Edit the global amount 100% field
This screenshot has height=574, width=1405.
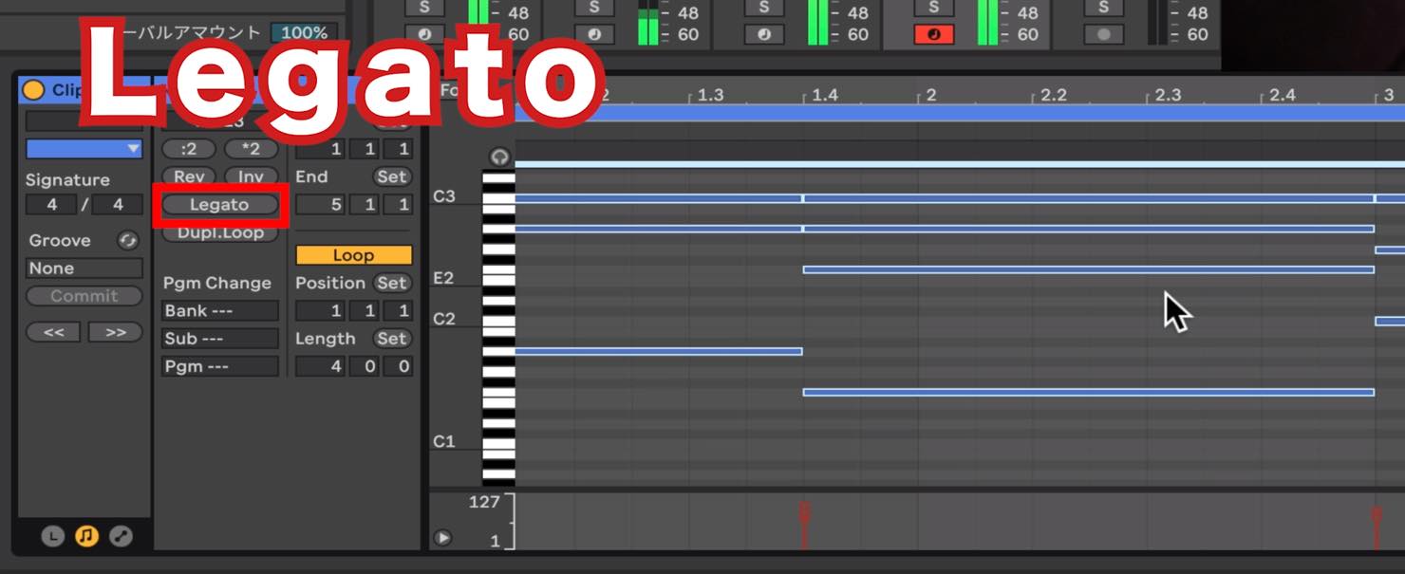pos(304,33)
